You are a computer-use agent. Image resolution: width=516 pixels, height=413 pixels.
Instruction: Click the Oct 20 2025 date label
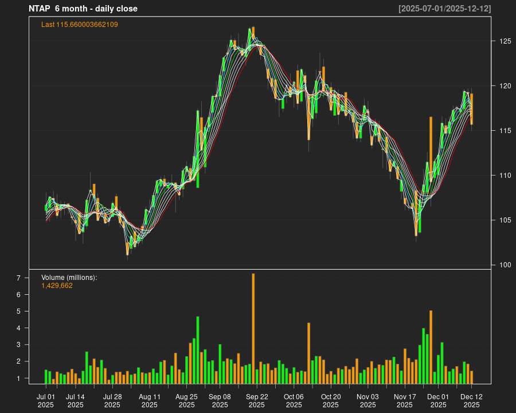click(x=331, y=400)
